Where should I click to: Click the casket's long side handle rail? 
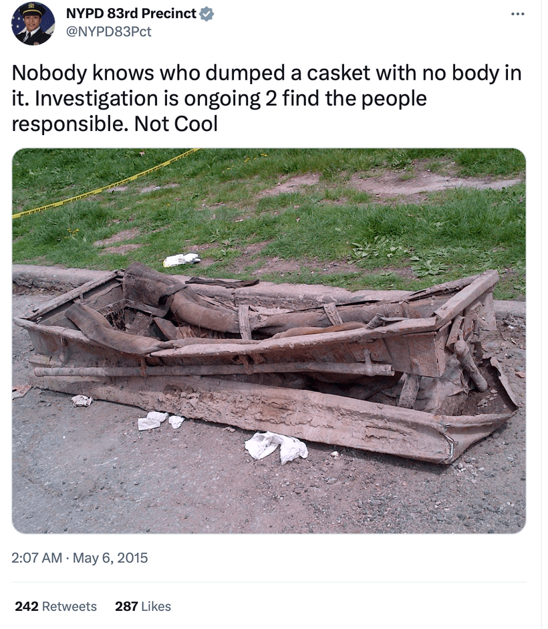point(213,370)
